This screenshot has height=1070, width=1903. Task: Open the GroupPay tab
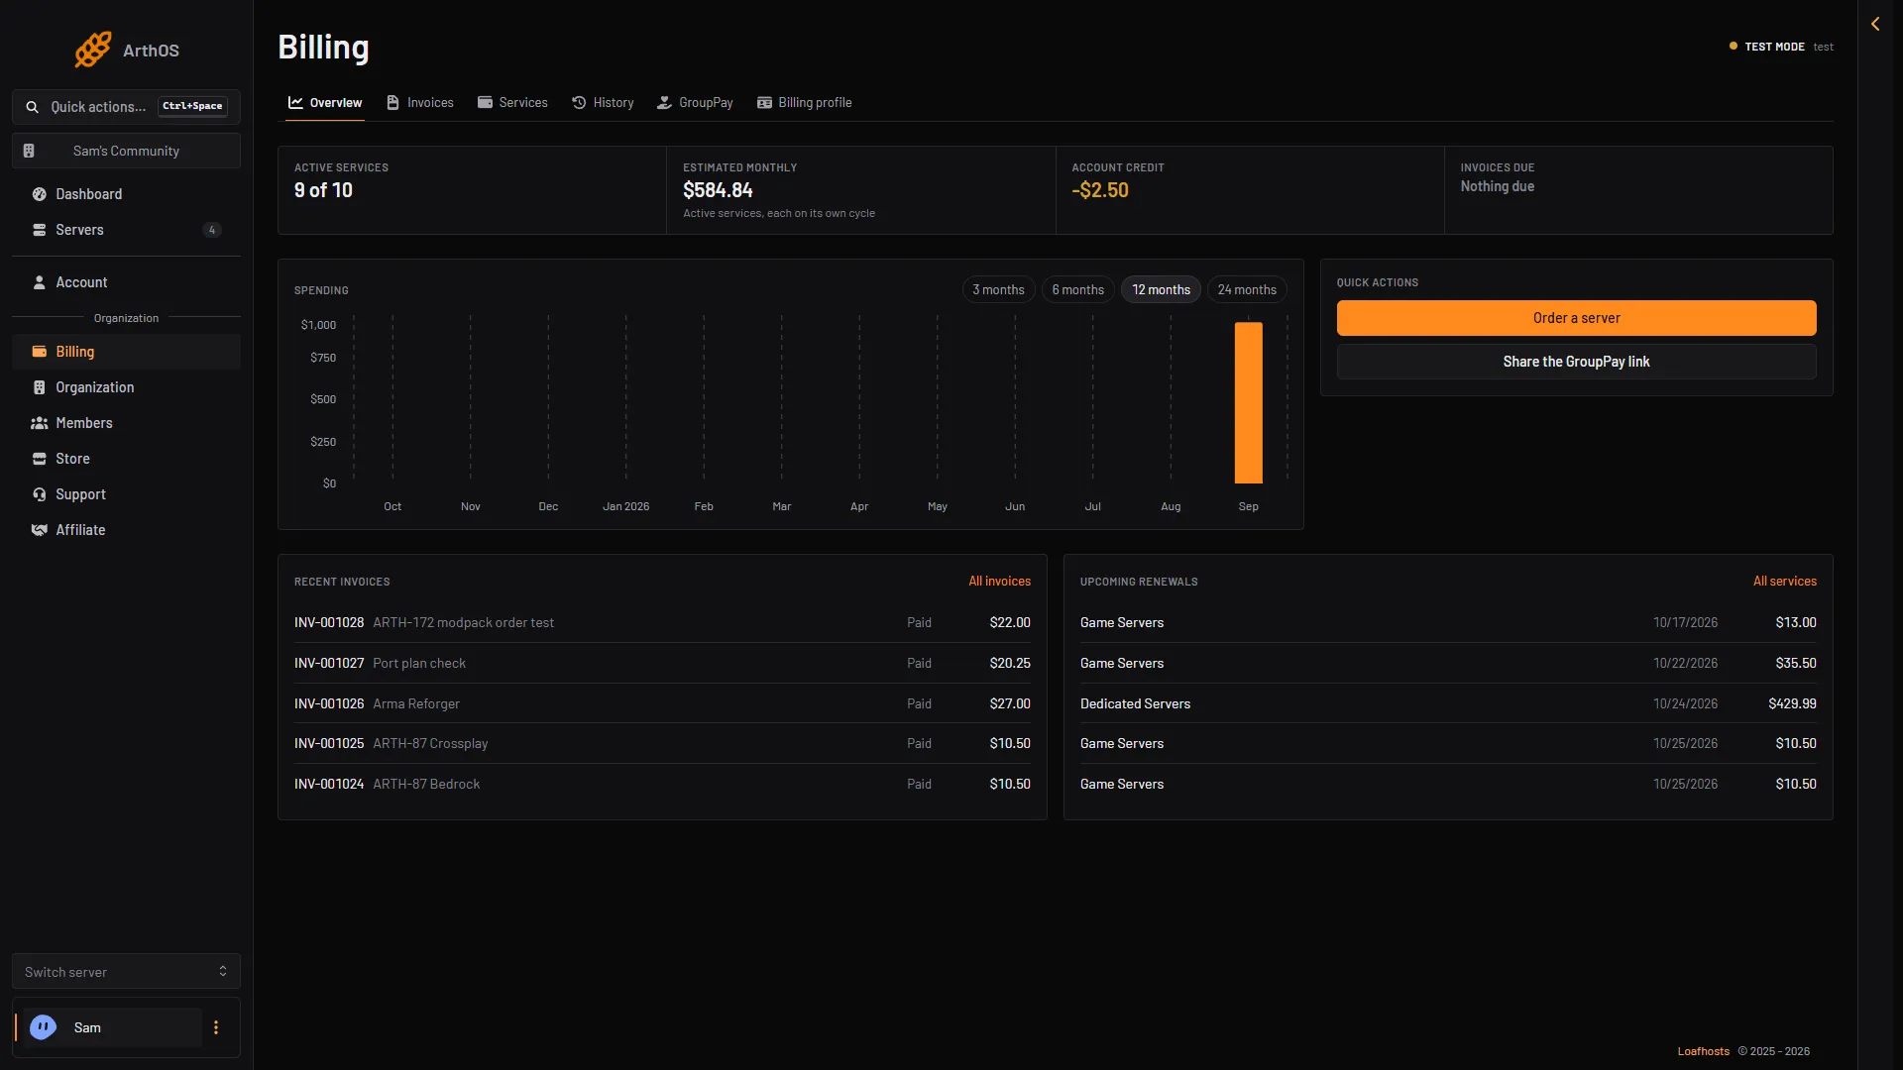click(x=695, y=102)
